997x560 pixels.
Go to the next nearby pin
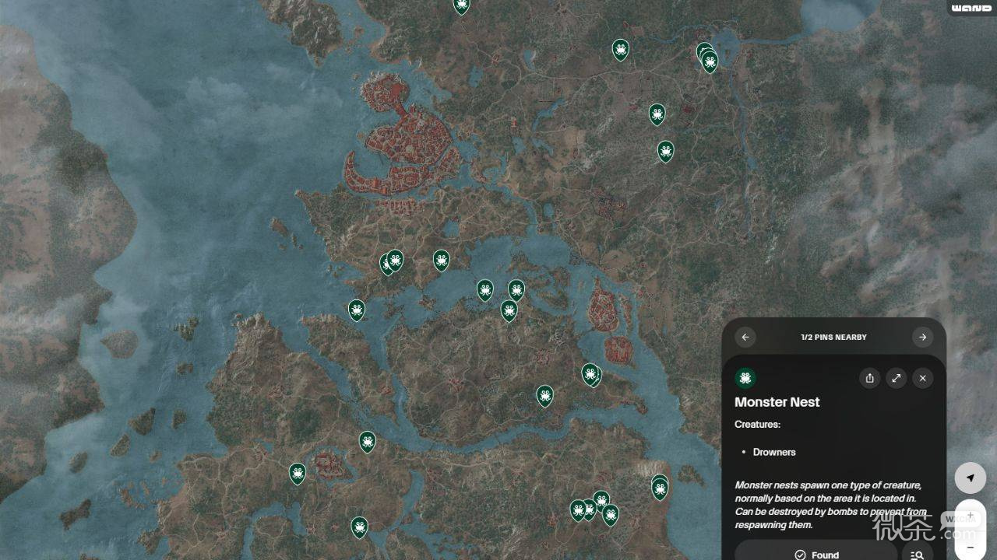922,337
